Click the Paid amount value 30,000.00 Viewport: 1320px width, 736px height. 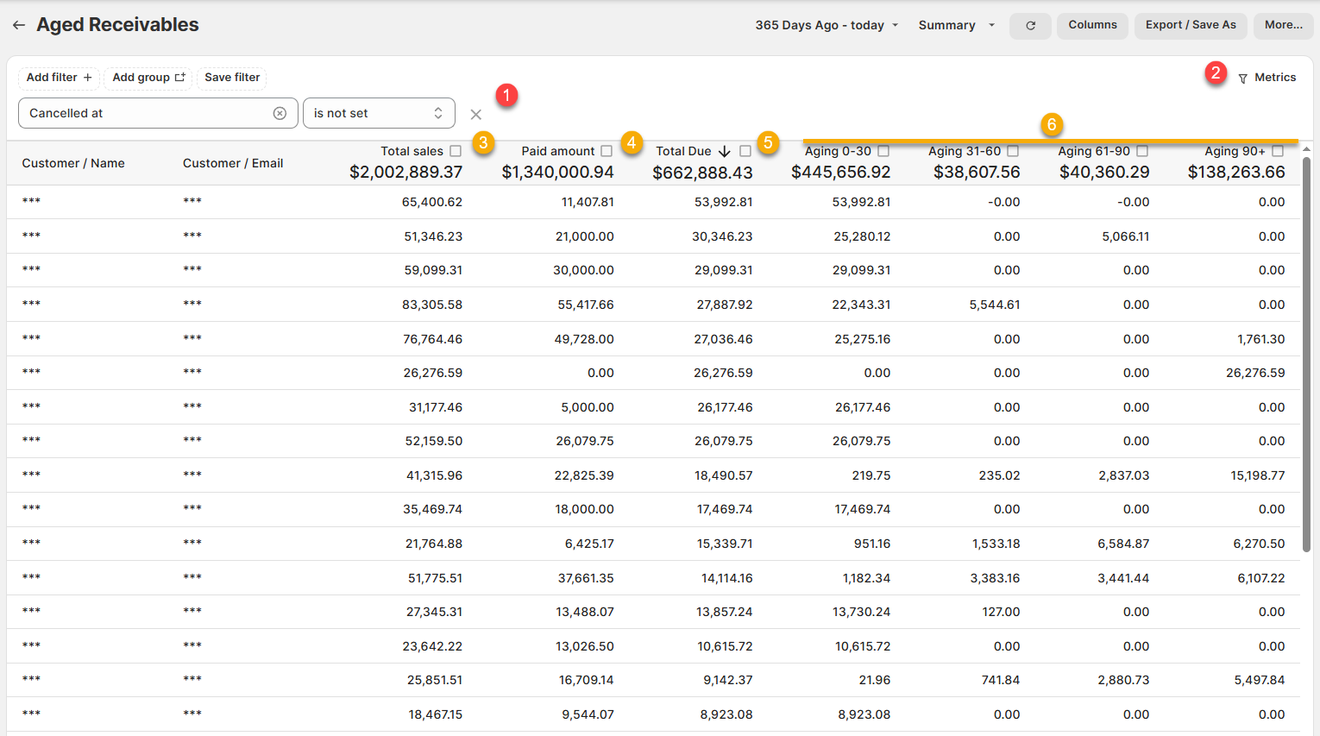pyautogui.click(x=583, y=270)
